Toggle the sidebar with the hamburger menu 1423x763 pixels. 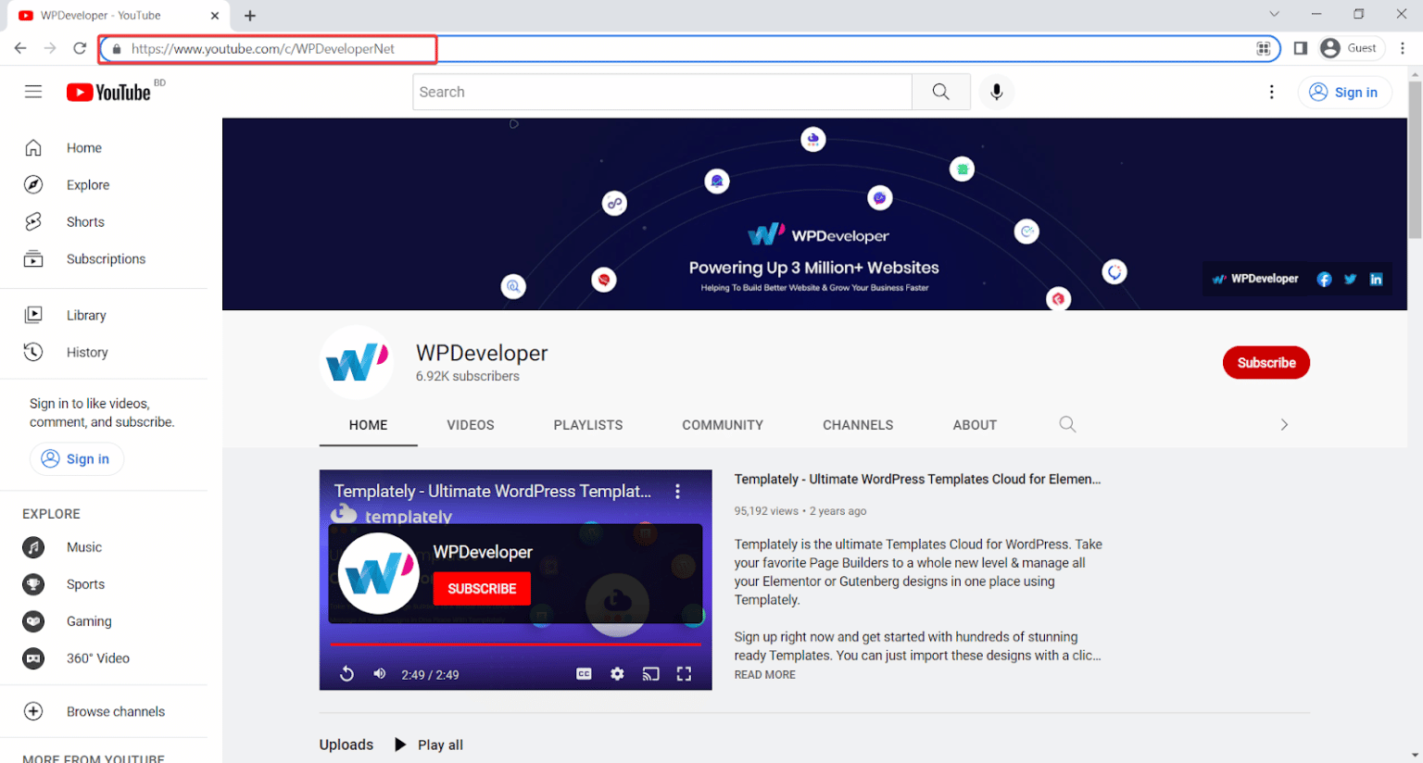pos(33,92)
